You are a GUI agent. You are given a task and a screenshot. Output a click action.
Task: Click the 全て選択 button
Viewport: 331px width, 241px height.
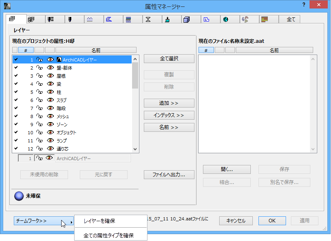(x=169, y=59)
